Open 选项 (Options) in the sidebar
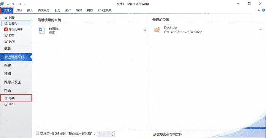Image resolution: width=266 pixels, height=138 pixels. coord(16,98)
